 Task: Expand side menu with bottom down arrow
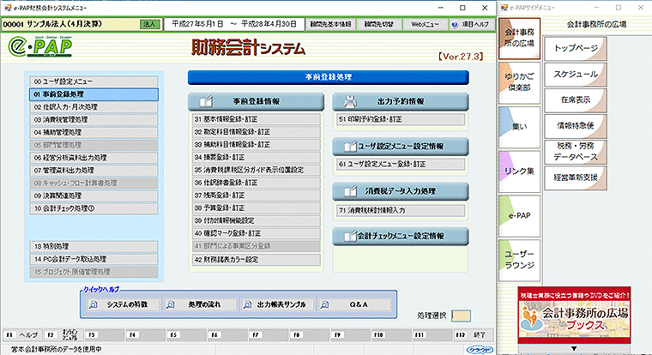574,349
